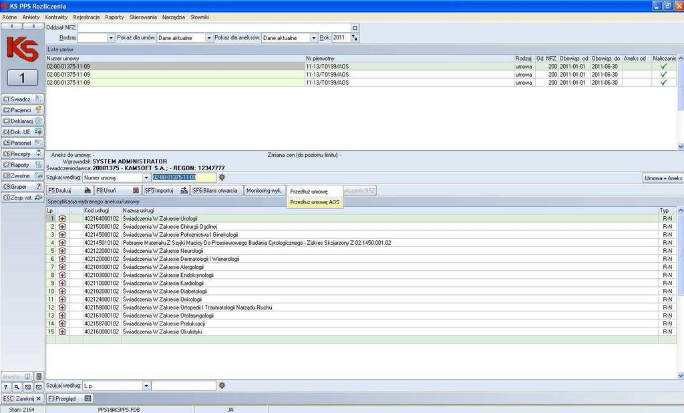Screen dimensions: 684x413
Task: Click the big number 1 button
Action: pos(22,78)
